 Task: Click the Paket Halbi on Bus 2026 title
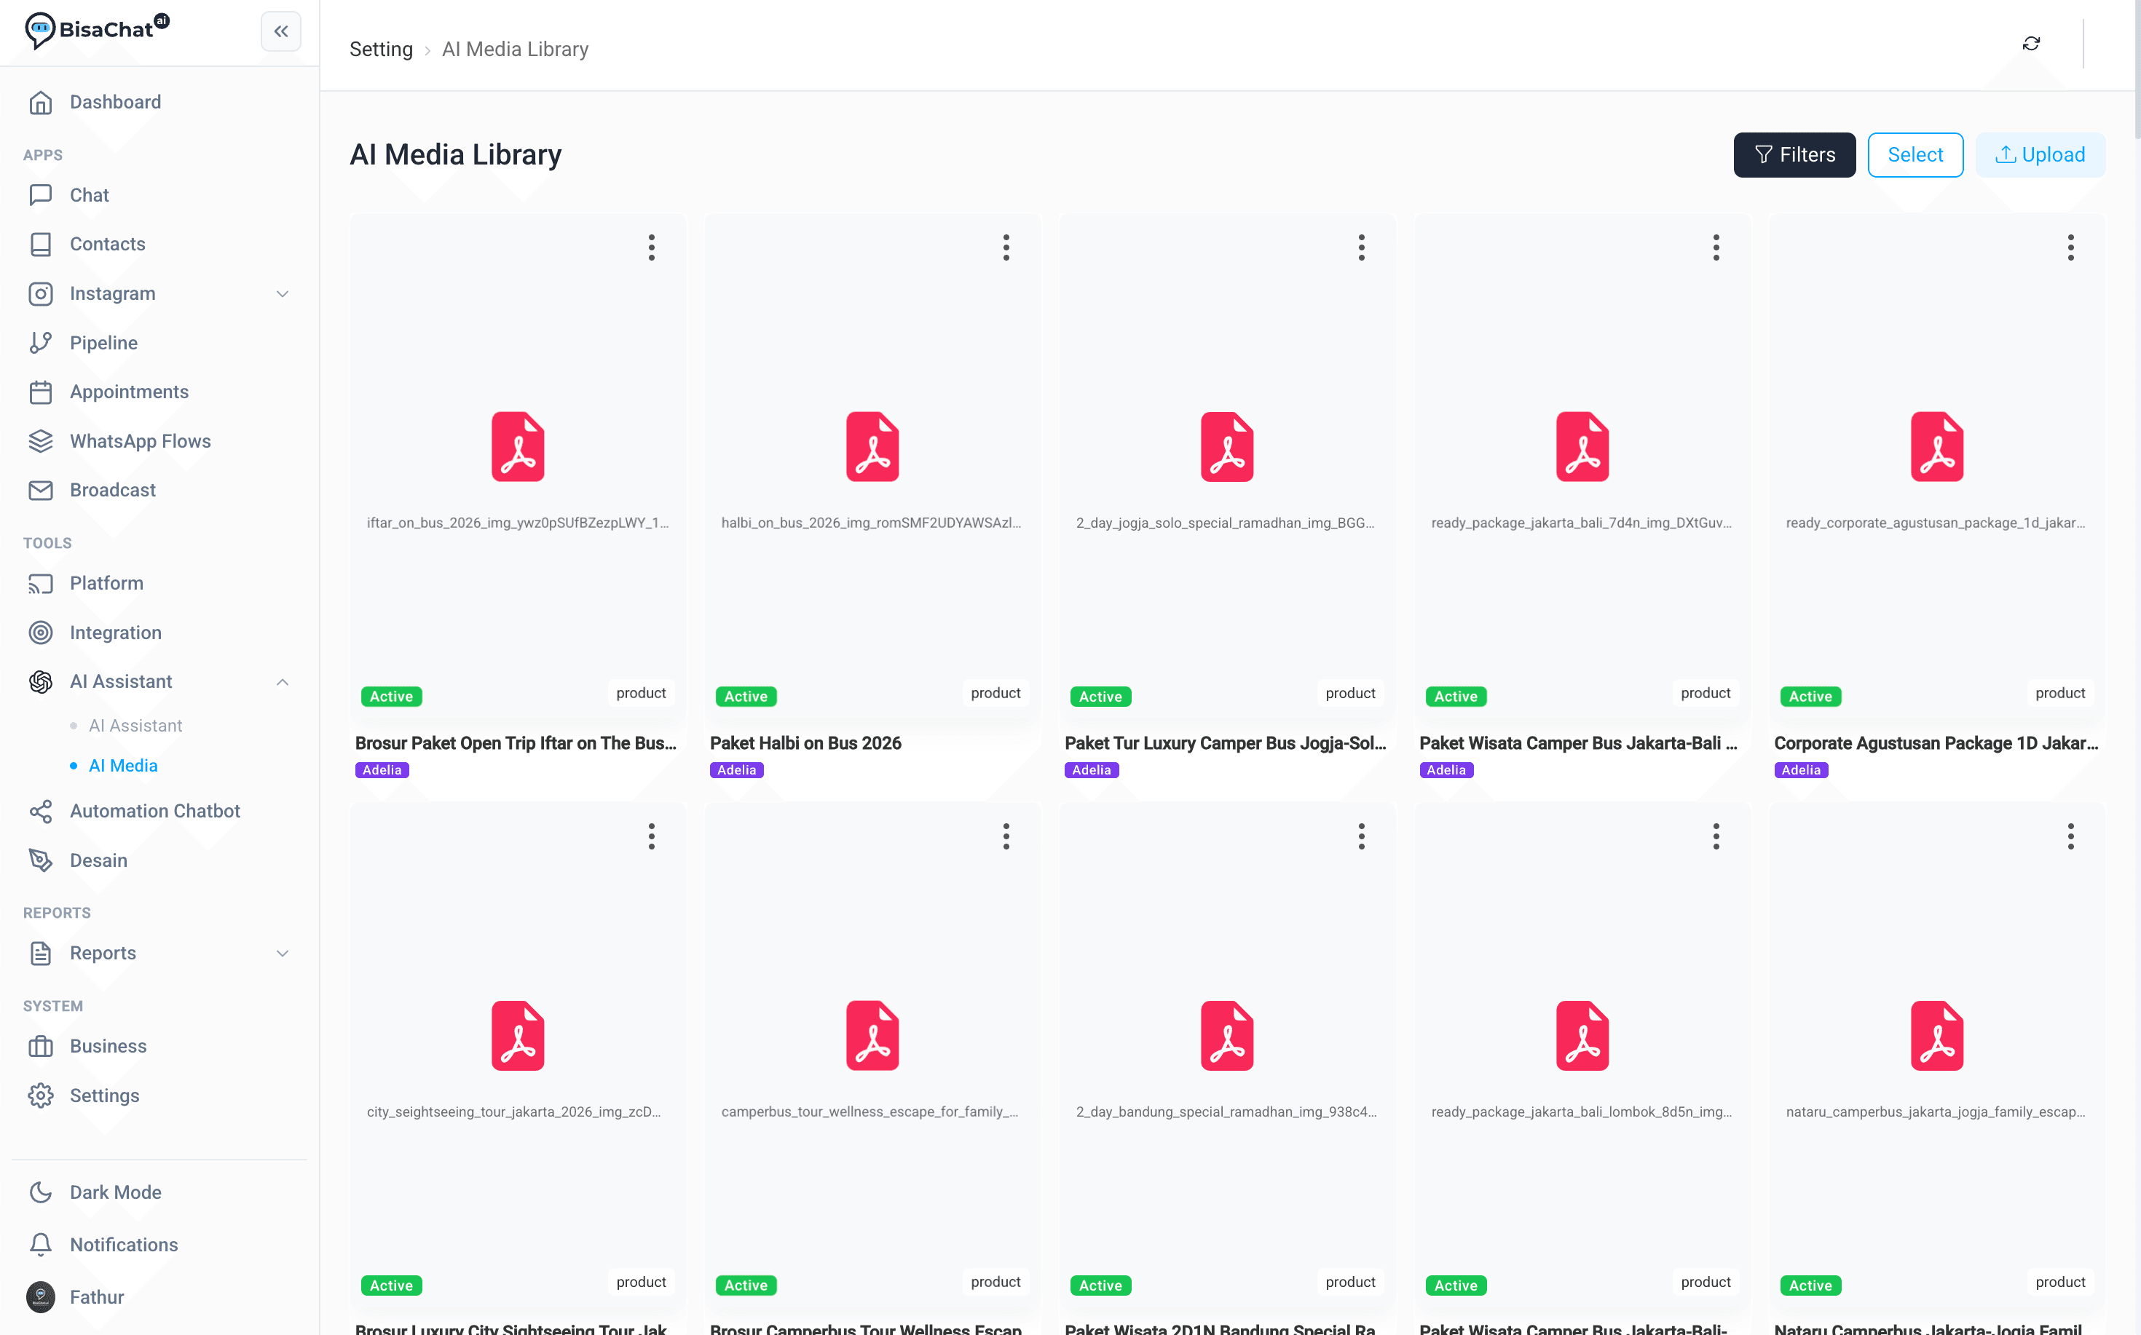click(x=805, y=743)
